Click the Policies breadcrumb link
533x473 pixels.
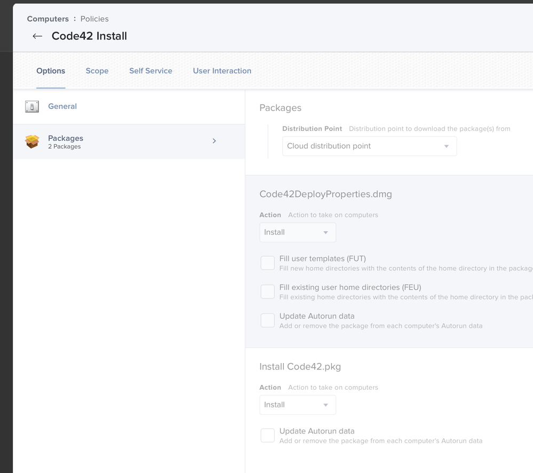94,19
